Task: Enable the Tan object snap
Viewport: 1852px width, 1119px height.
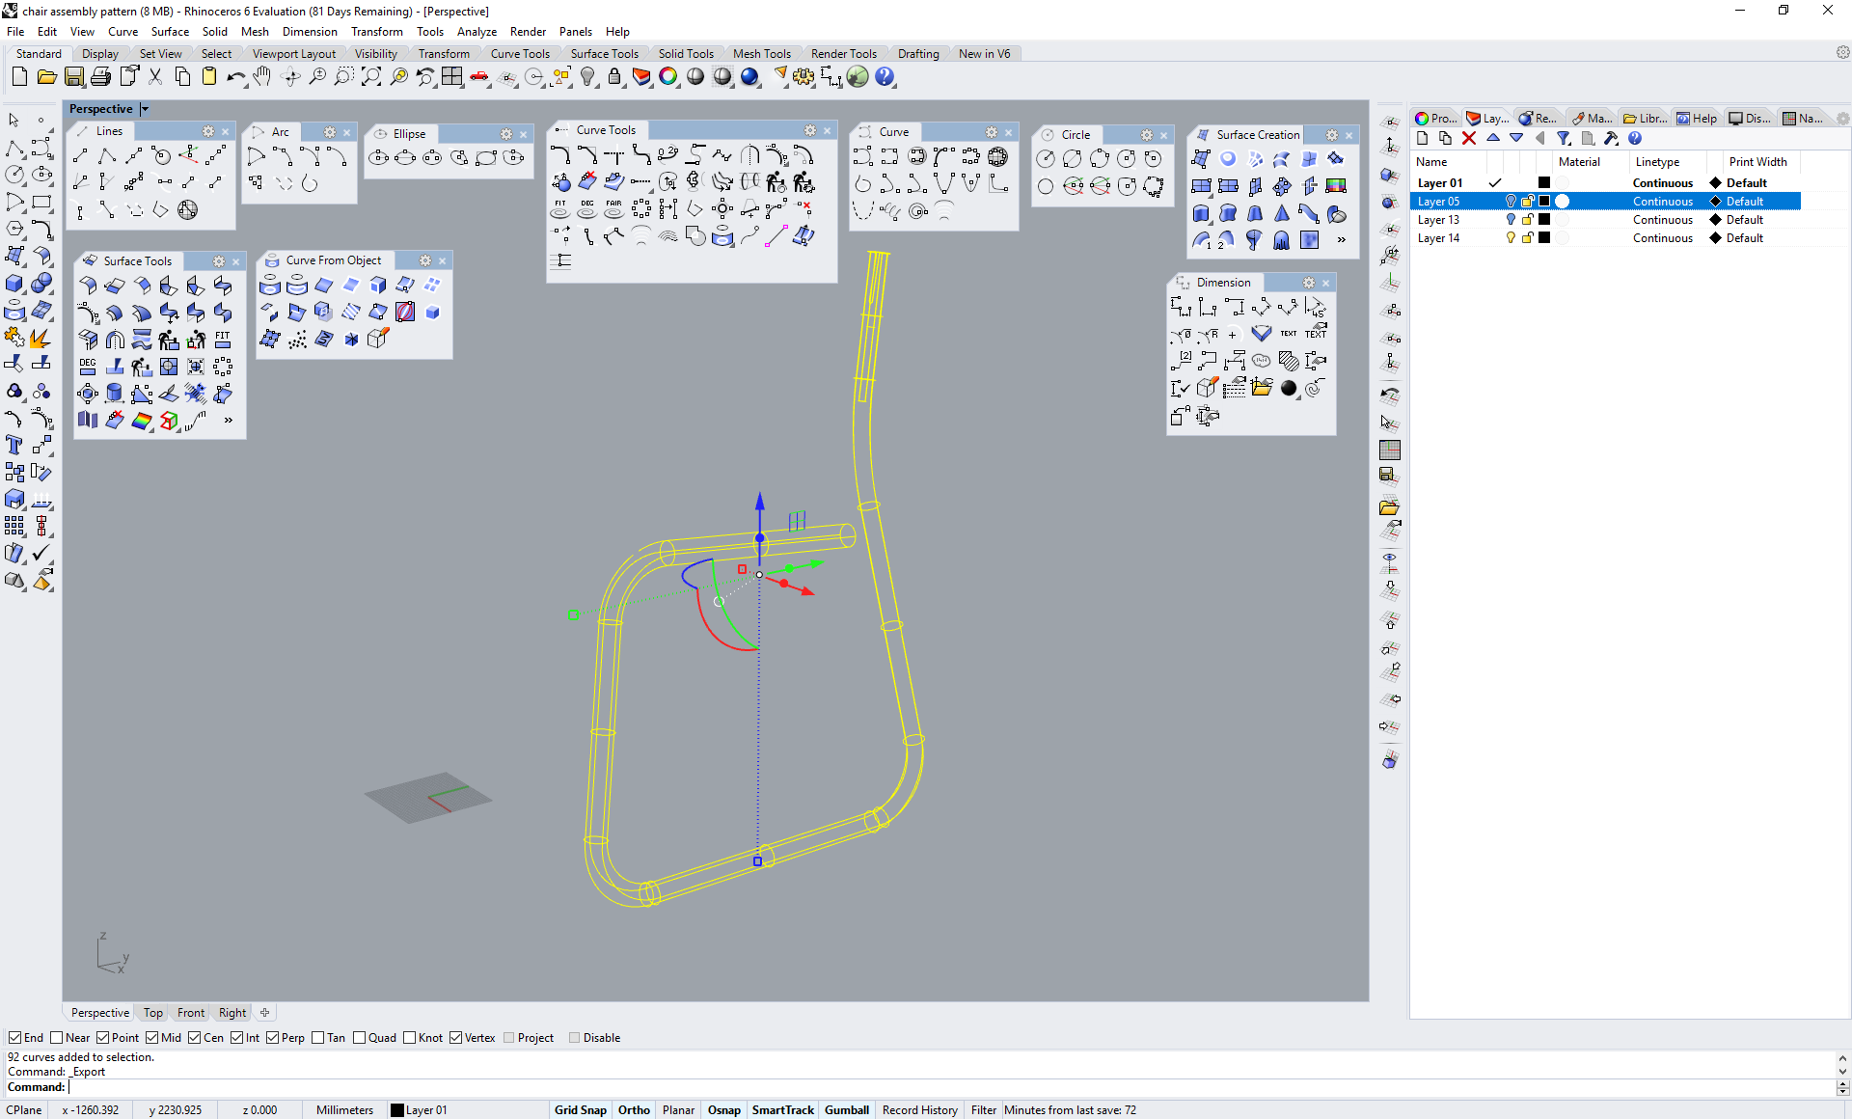Action: (319, 1038)
